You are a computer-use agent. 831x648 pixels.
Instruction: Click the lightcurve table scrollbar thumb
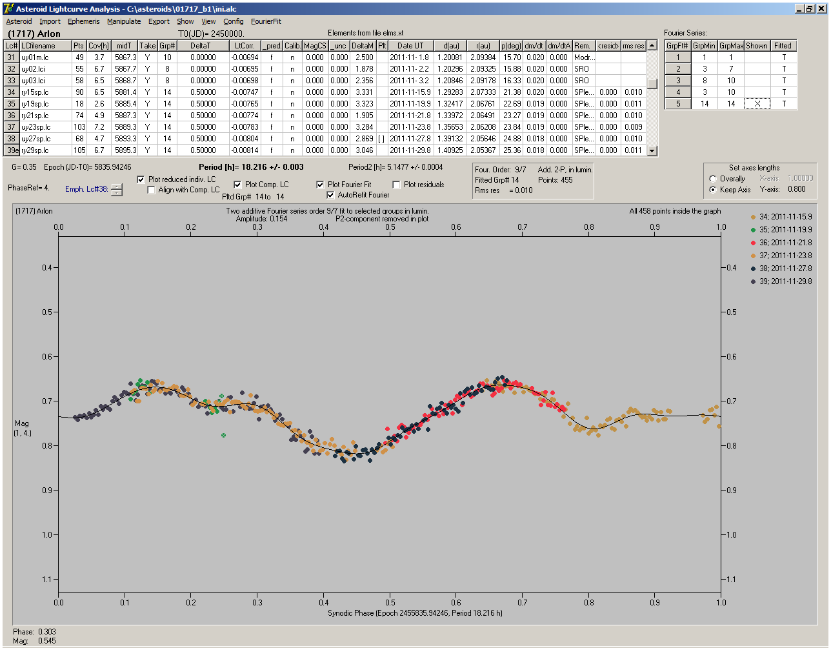(652, 84)
